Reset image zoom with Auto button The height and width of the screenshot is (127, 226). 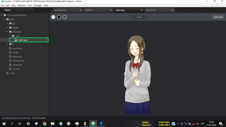tap(139, 17)
